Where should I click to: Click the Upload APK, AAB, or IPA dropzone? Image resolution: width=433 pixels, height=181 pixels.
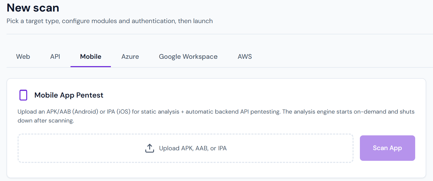click(x=186, y=148)
